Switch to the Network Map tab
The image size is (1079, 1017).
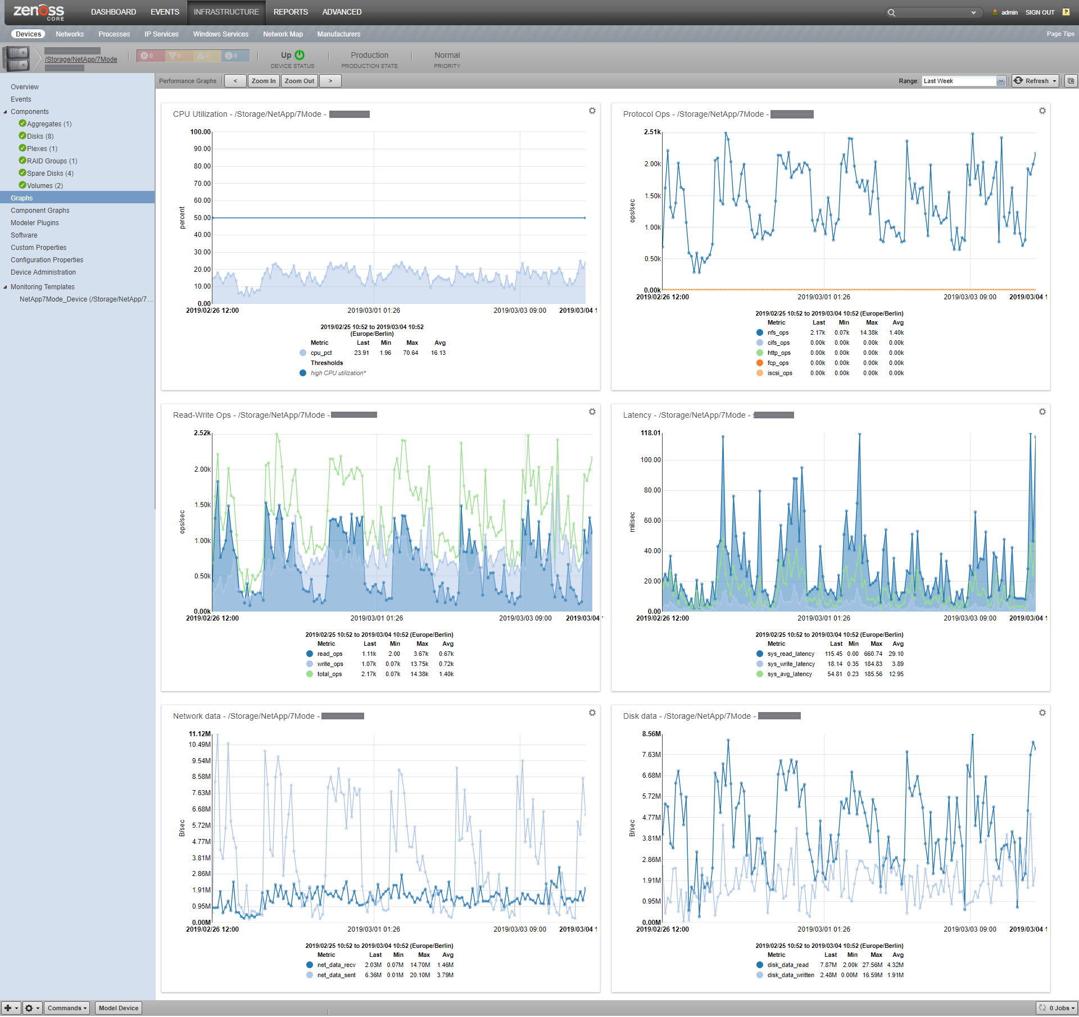[283, 34]
